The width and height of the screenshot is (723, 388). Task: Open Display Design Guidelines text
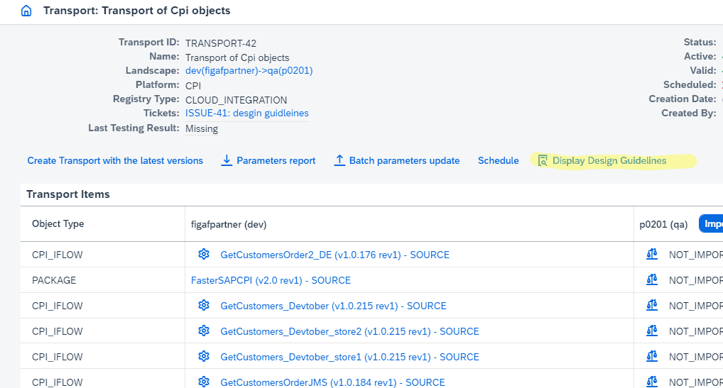609,160
